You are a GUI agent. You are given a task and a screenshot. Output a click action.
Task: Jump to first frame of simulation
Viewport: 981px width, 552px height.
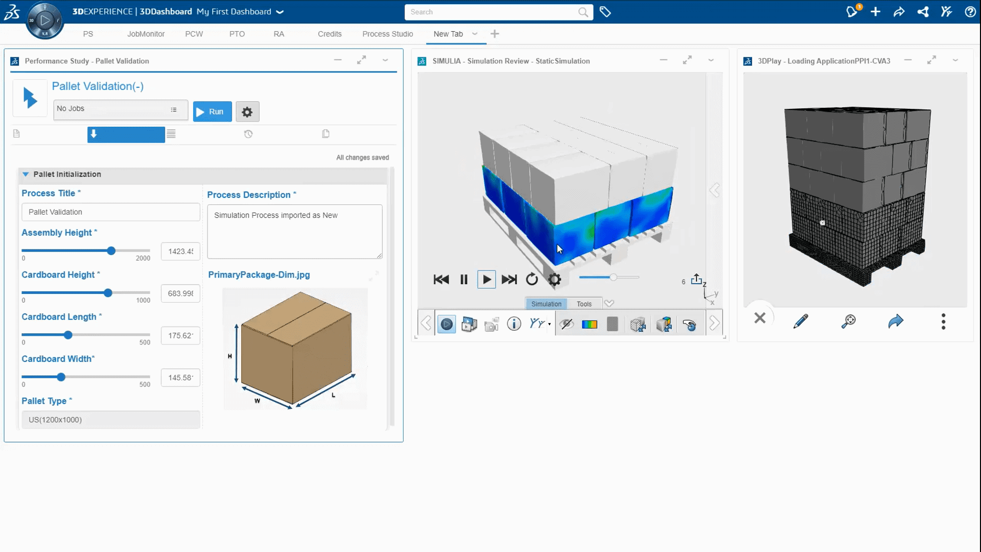click(441, 280)
